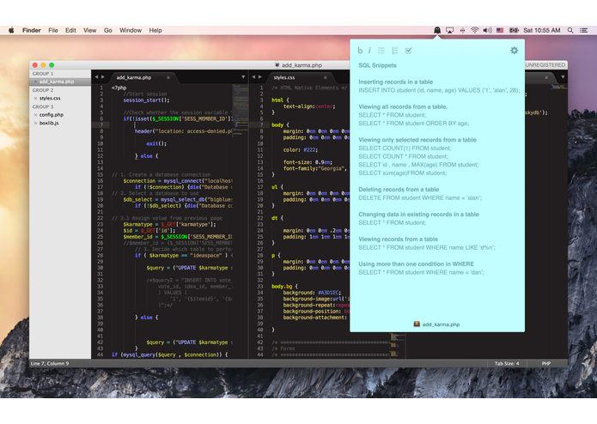Image resolution: width=597 pixels, height=424 pixels.
Task: Open the Help menu
Action: [155, 30]
